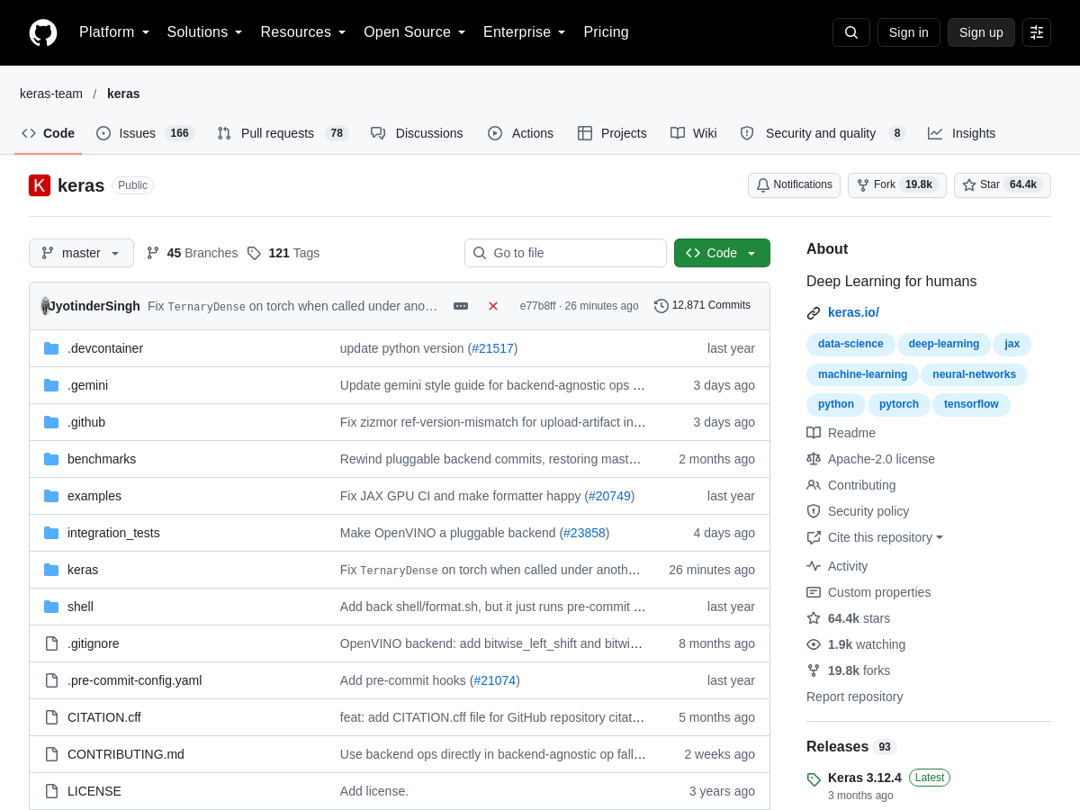The width and height of the screenshot is (1080, 810).
Task: Select the tensorflow topic tag
Action: [971, 405]
